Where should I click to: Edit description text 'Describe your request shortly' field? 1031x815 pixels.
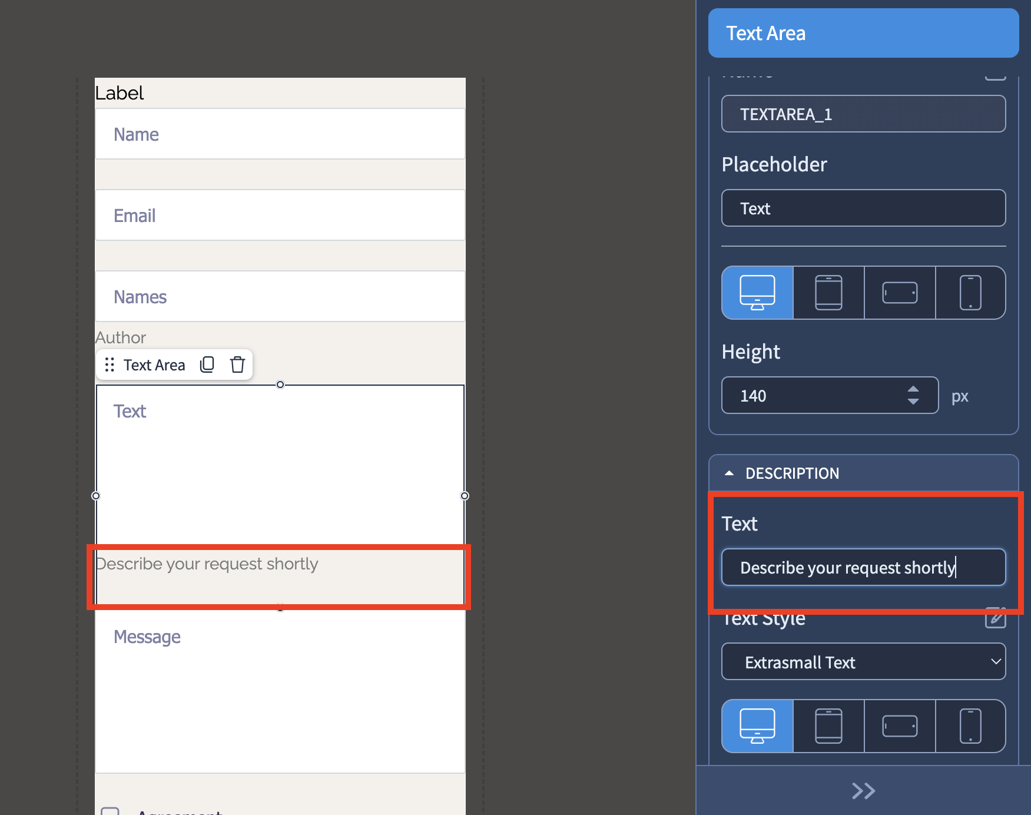pos(864,567)
